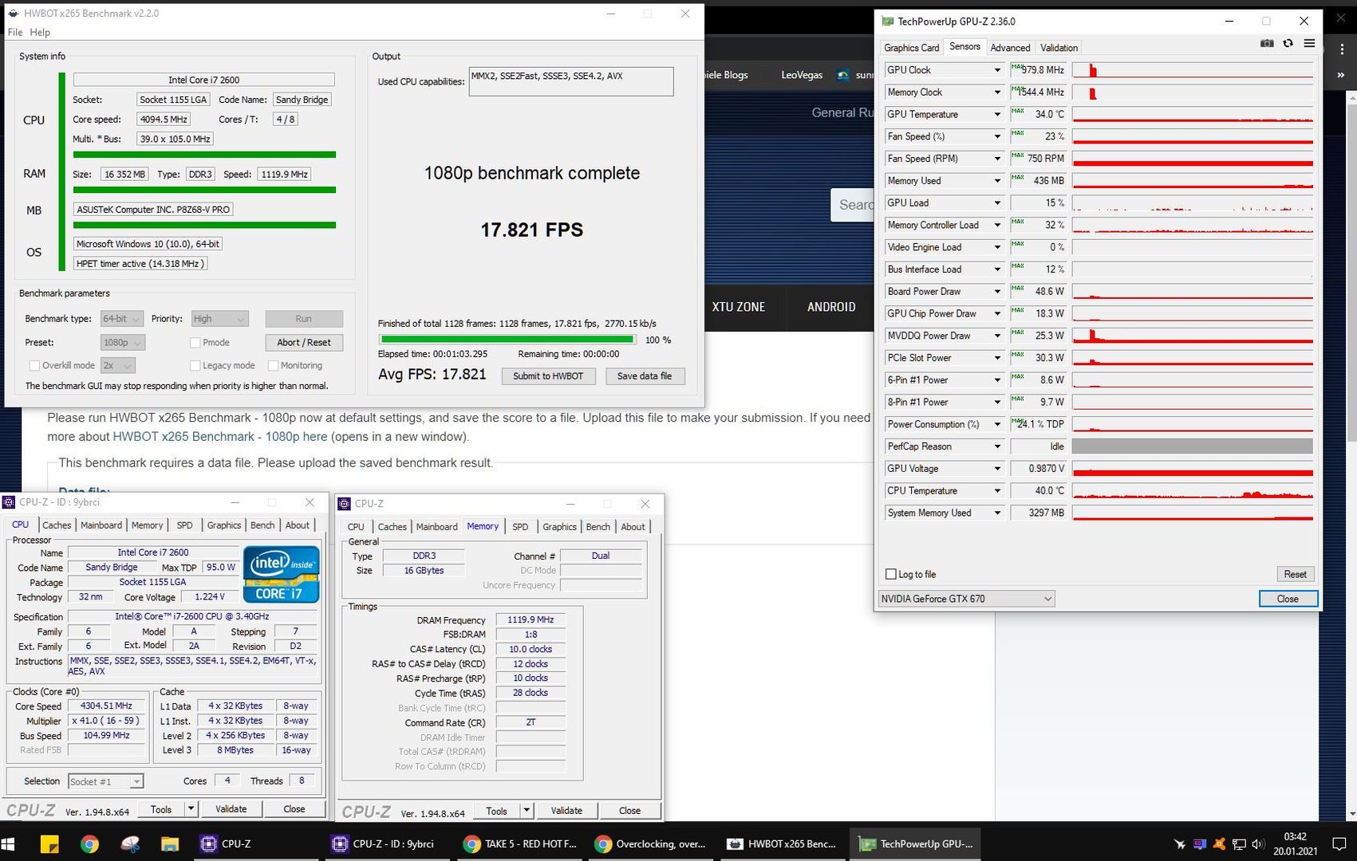Click Save data file button
This screenshot has height=861, width=1357.
click(645, 376)
